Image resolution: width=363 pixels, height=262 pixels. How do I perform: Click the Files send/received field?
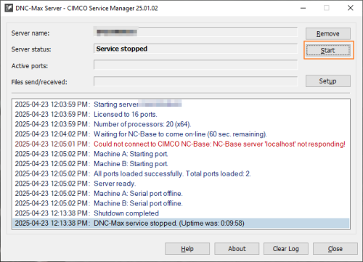195,81
